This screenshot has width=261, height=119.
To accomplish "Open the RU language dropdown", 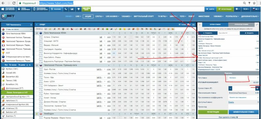I will pos(255,9).
